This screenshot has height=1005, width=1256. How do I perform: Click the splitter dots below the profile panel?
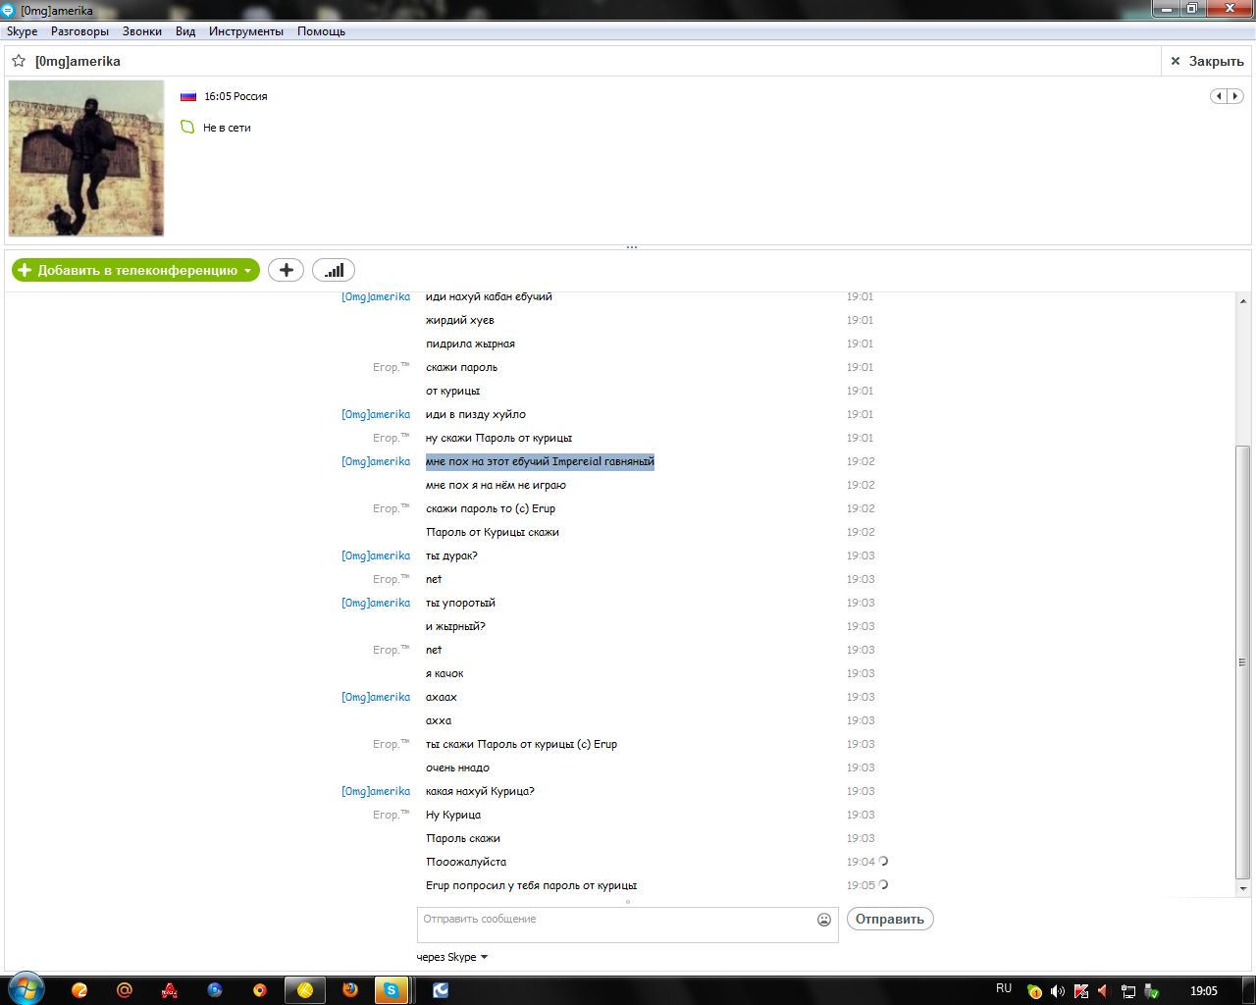(x=631, y=247)
